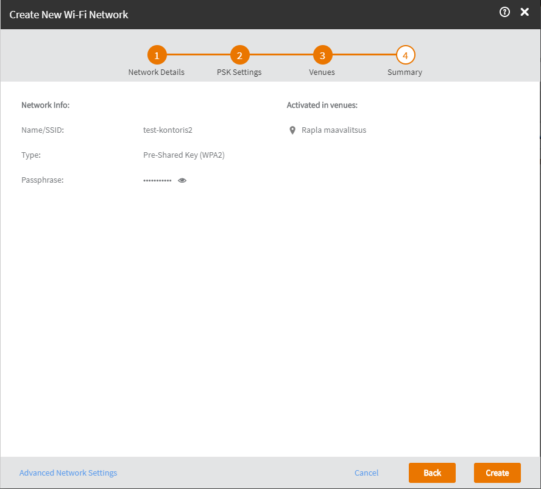Select the Summary step label
This screenshot has width=541, height=489.
pyautogui.click(x=405, y=72)
